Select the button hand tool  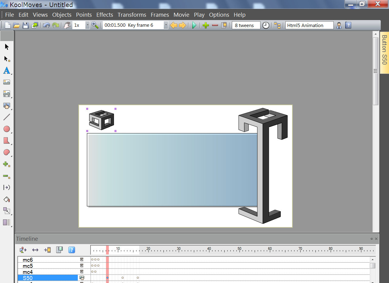pos(7,106)
